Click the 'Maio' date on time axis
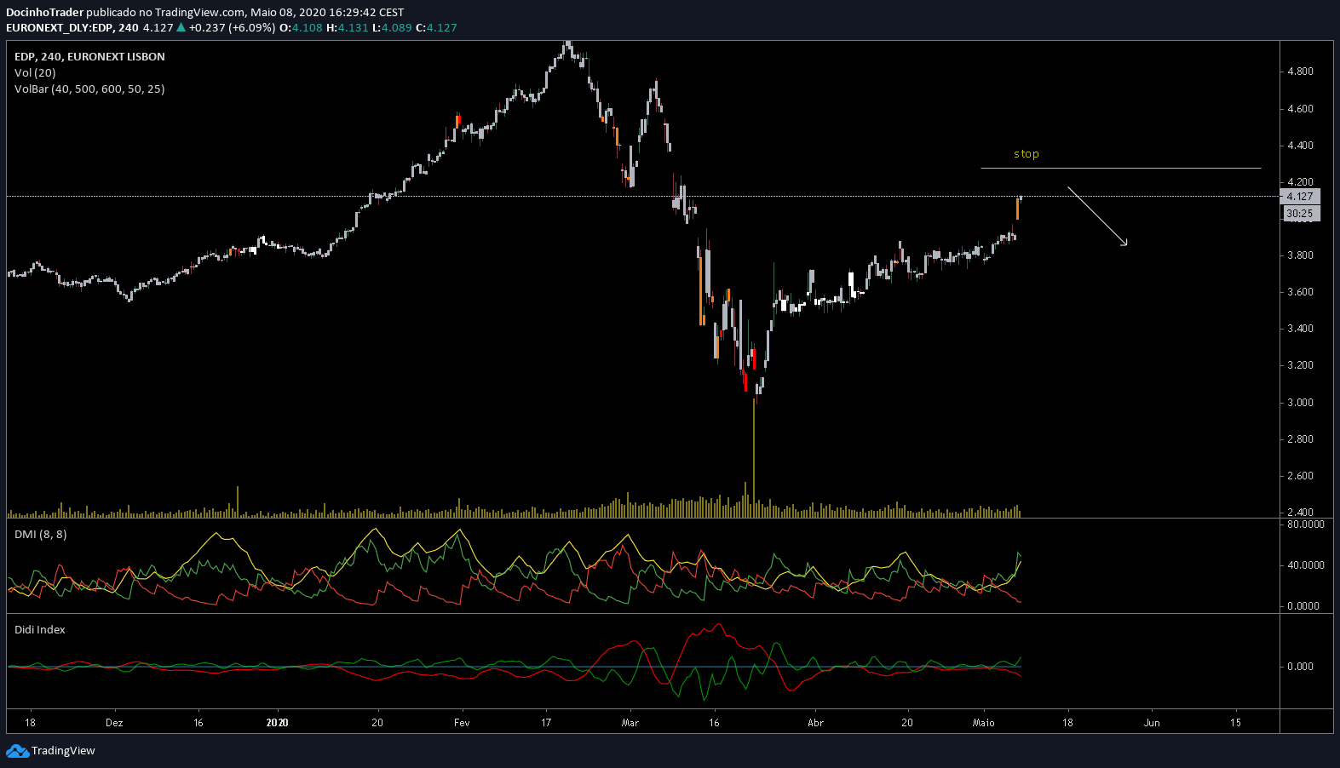Screen dimensions: 1340x768 984,723
